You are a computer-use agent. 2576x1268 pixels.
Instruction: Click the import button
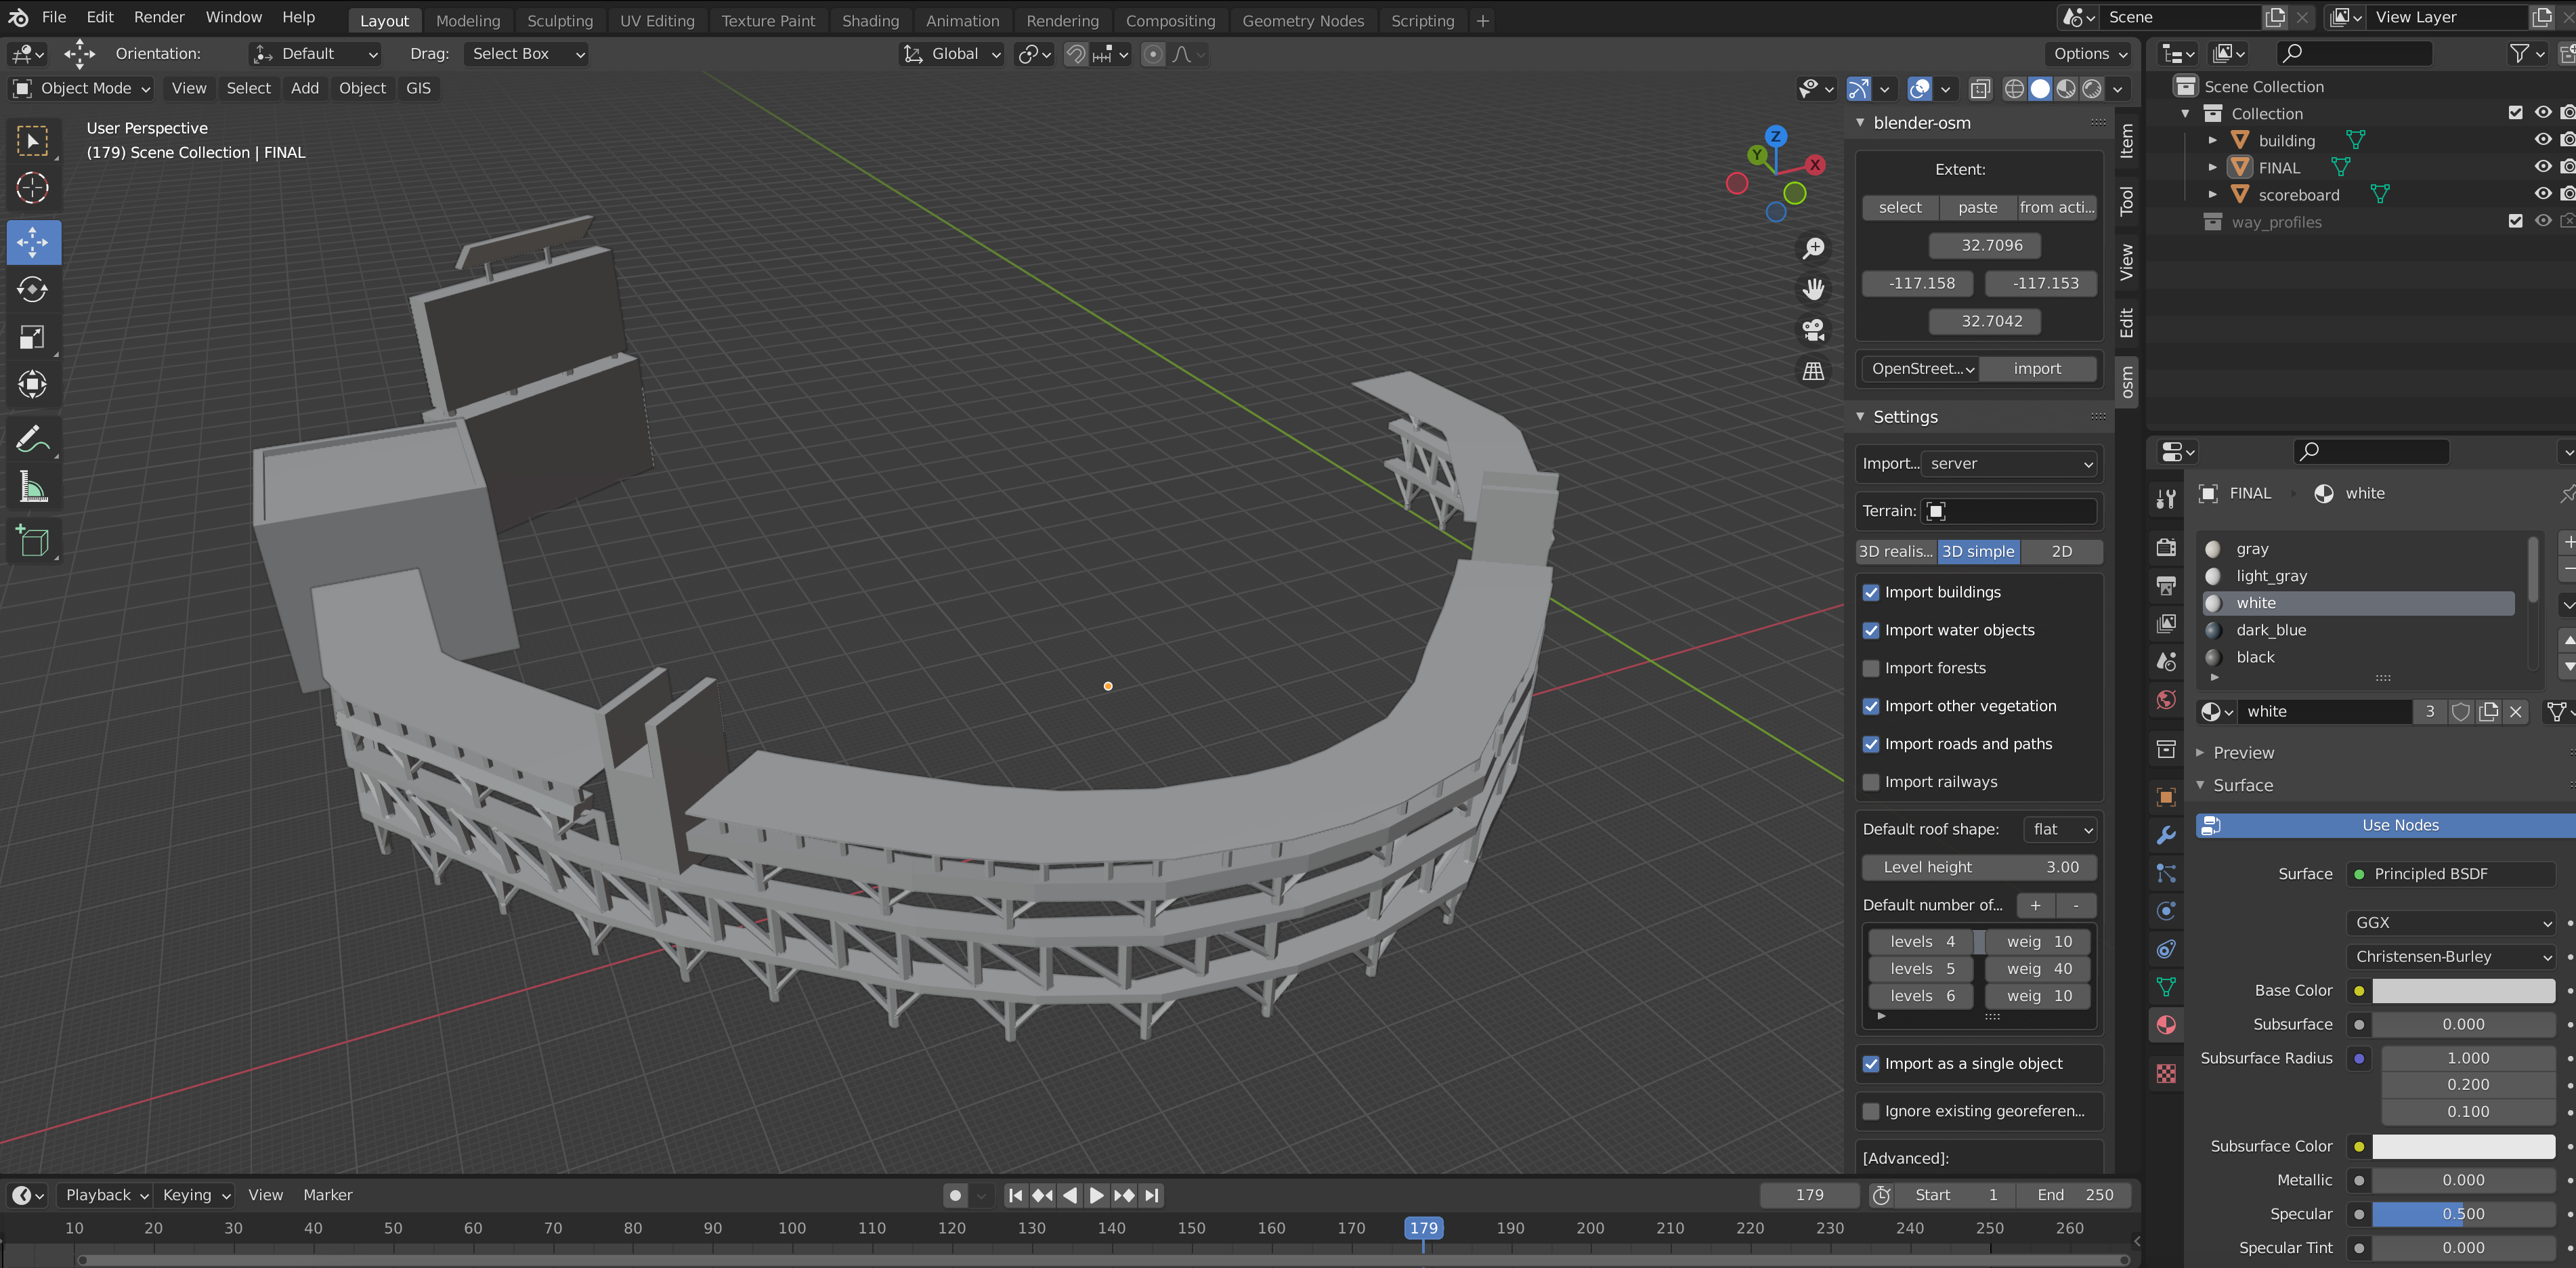[x=2037, y=369]
